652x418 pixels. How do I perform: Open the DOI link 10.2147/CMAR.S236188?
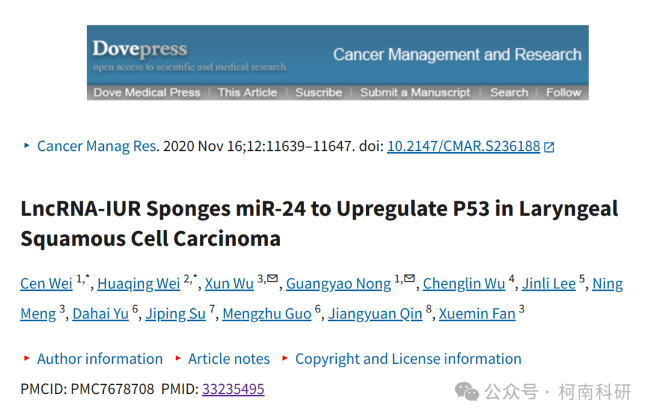pos(463,146)
